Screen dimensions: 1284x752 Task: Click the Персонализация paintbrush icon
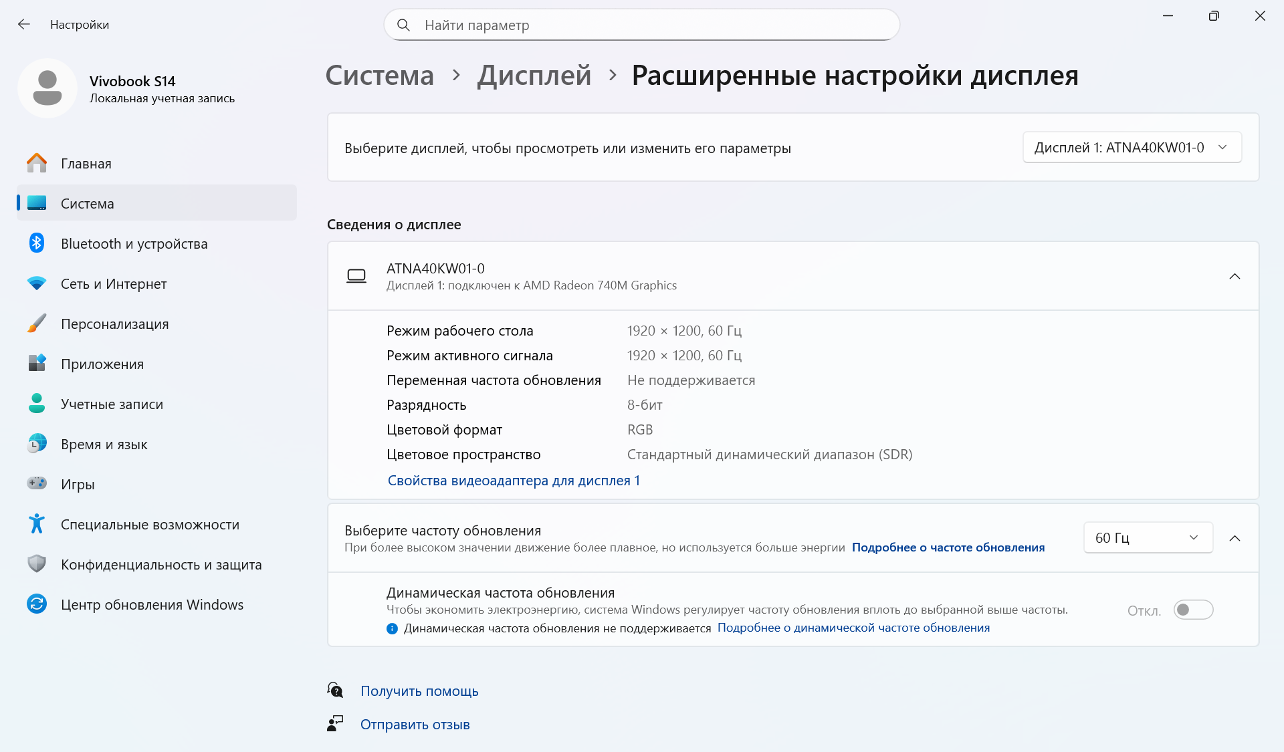37,324
